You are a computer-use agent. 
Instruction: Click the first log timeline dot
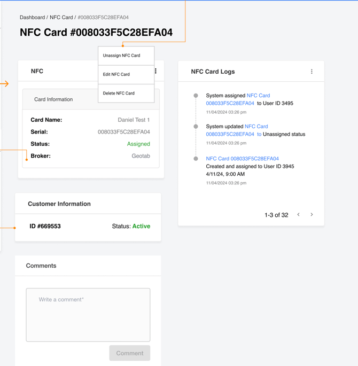click(196, 96)
